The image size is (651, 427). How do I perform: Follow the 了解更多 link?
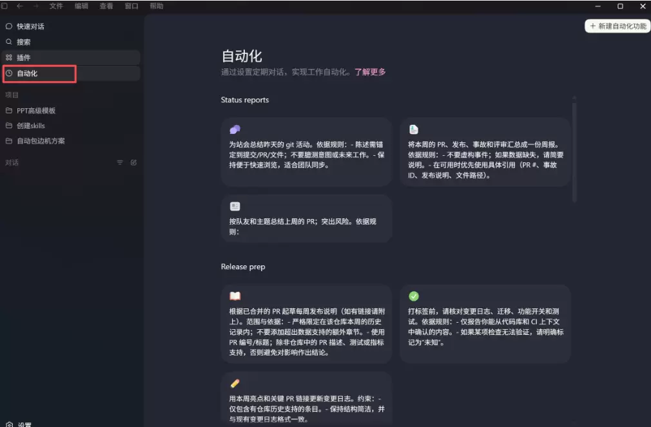pyautogui.click(x=370, y=72)
